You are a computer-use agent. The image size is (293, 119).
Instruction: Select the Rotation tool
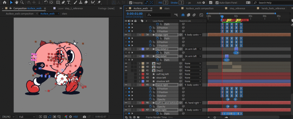(x=46, y=3)
